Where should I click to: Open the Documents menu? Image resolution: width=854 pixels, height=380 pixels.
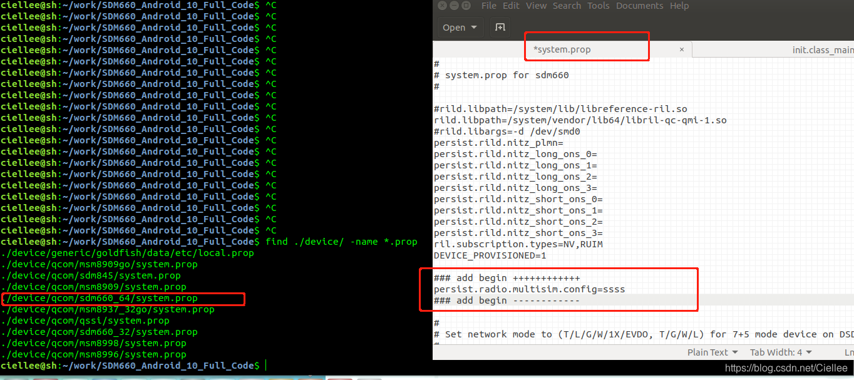[x=640, y=6]
